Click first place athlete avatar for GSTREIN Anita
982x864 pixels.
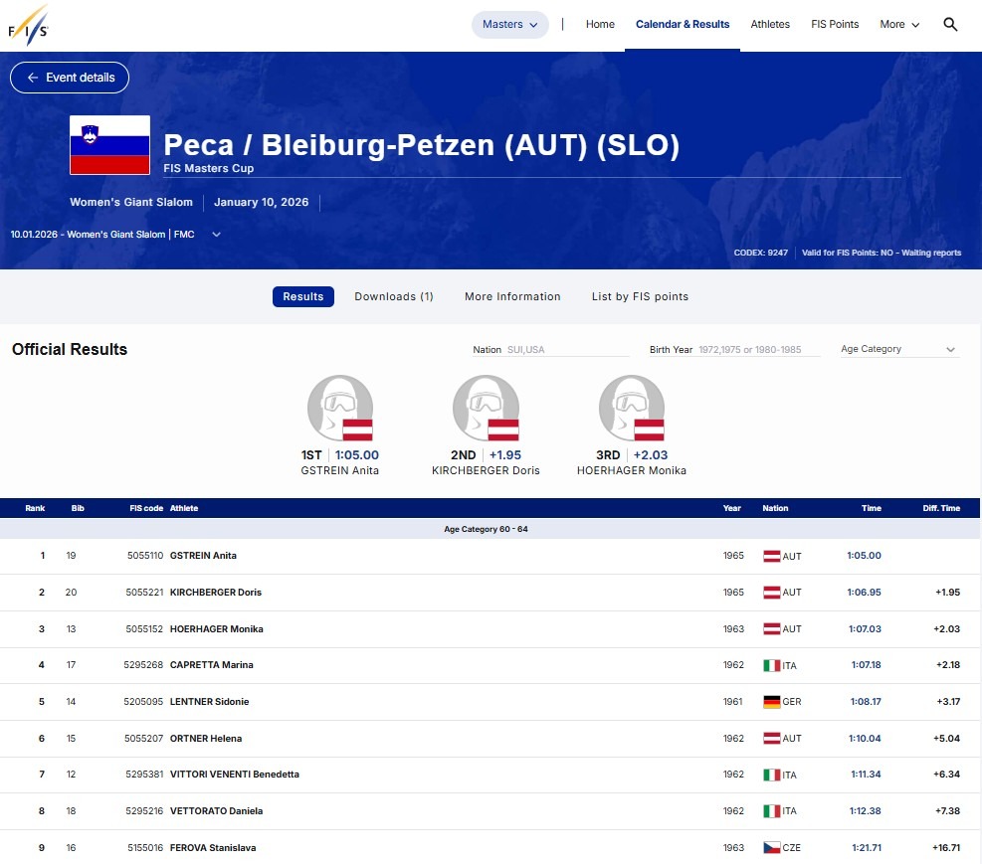(340, 409)
